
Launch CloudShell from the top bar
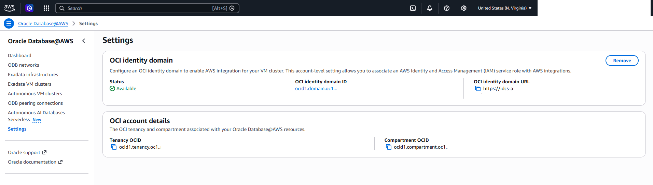pyautogui.click(x=413, y=8)
